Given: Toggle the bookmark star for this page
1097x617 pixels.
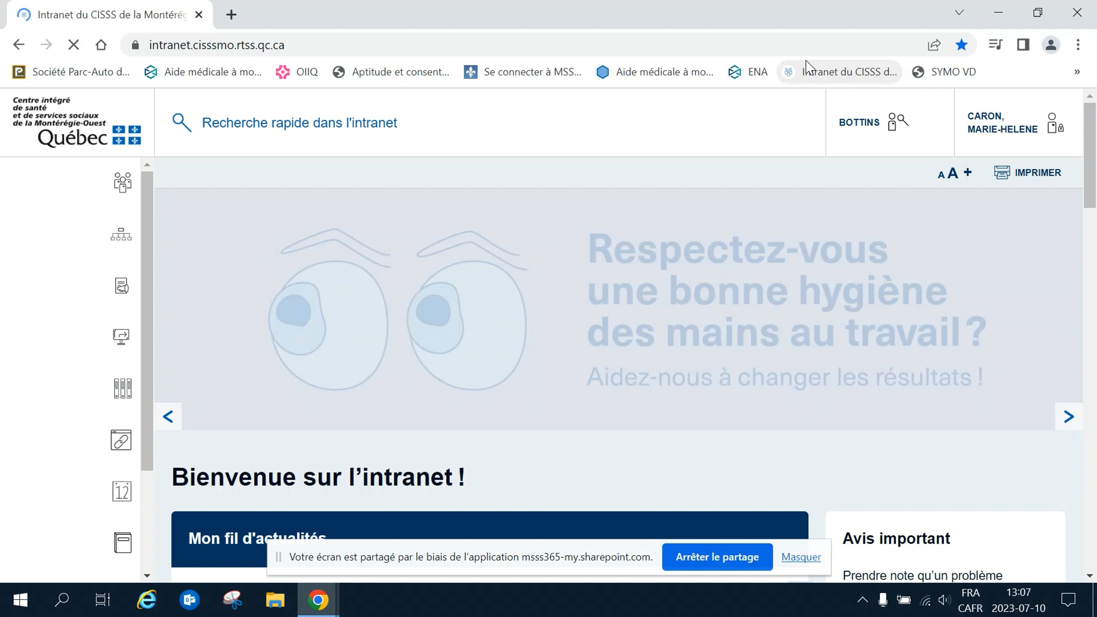Looking at the screenshot, I should pos(962,45).
